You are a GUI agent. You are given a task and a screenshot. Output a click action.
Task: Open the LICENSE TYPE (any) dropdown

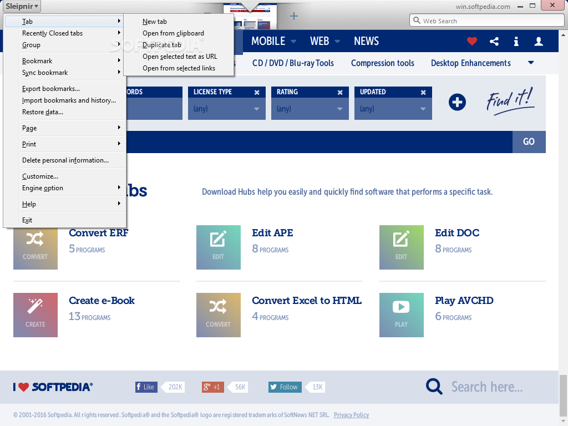pyautogui.click(x=227, y=109)
